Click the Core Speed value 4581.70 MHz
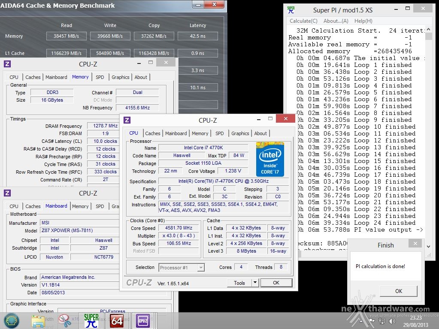439x329 pixels. coord(179,228)
